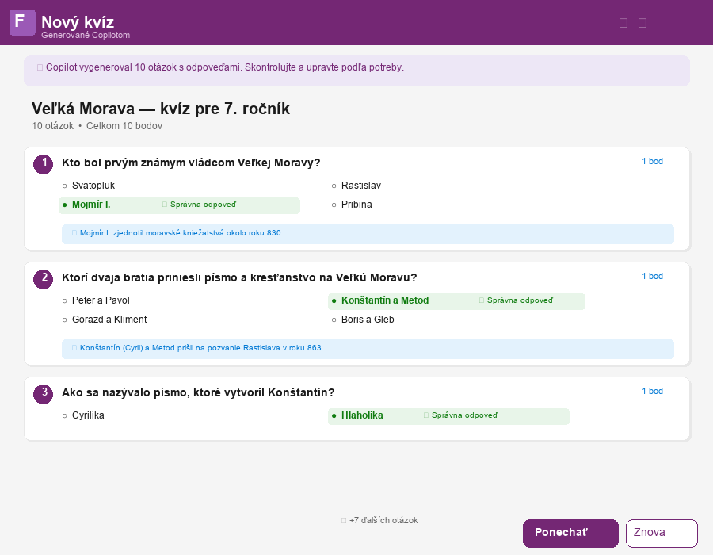Click question 1's numbered circle badge
713x555 pixels.
click(44, 164)
